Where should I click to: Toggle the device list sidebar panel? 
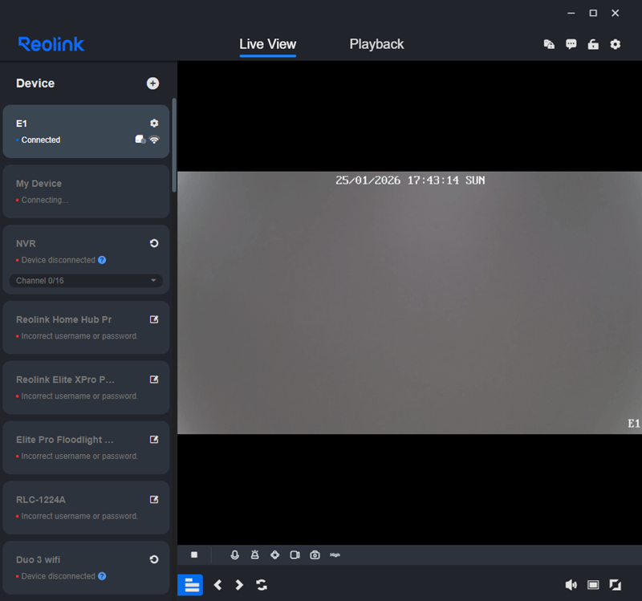point(191,585)
